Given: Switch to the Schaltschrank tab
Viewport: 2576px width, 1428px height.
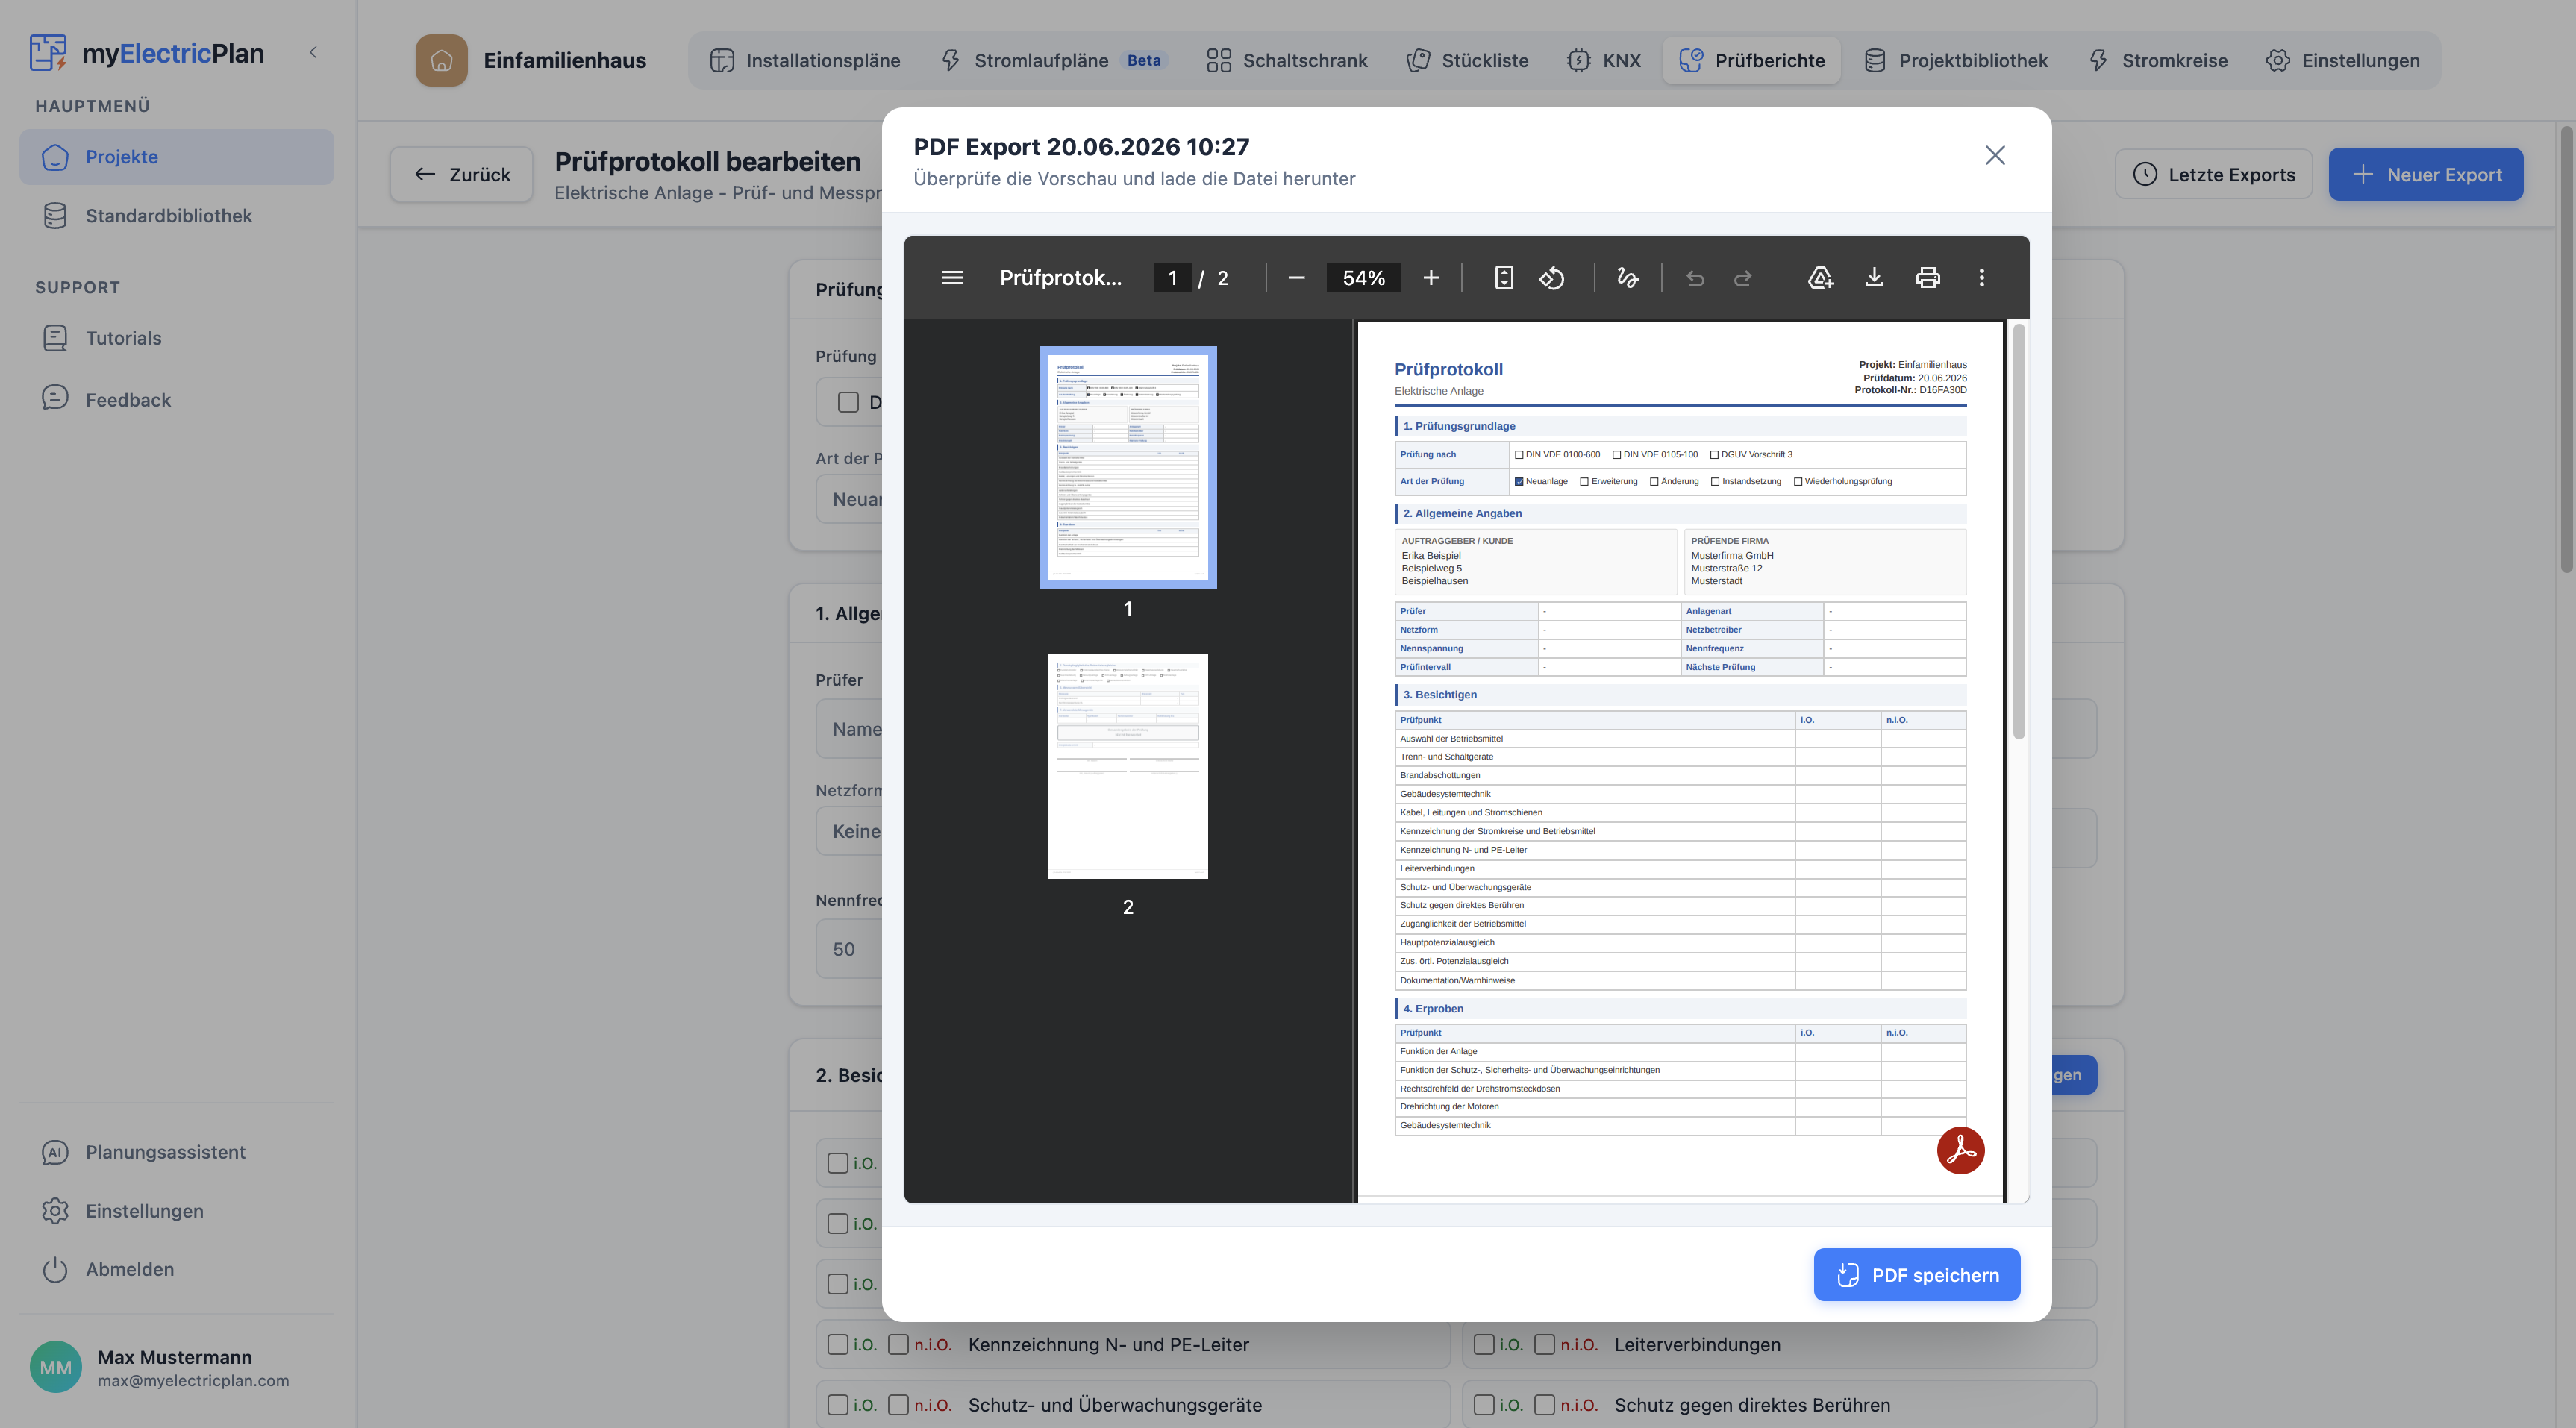Looking at the screenshot, I should tap(1286, 60).
